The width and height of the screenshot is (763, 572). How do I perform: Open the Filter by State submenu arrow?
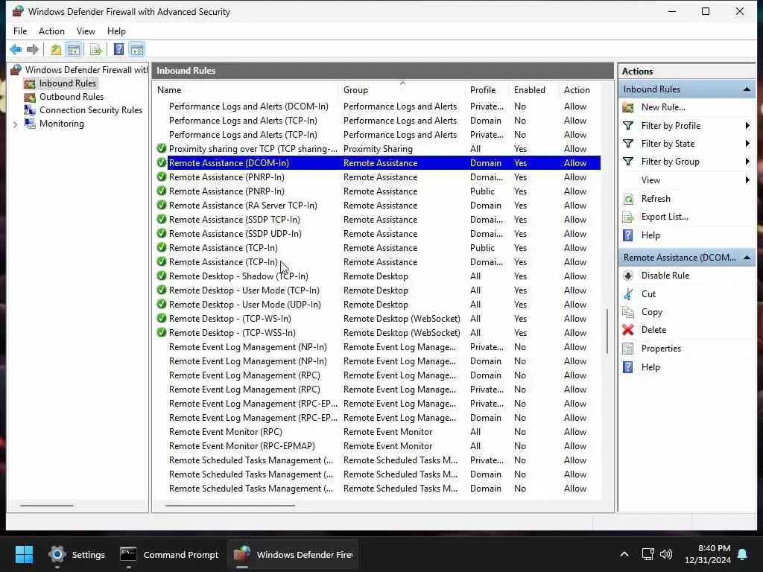click(747, 144)
